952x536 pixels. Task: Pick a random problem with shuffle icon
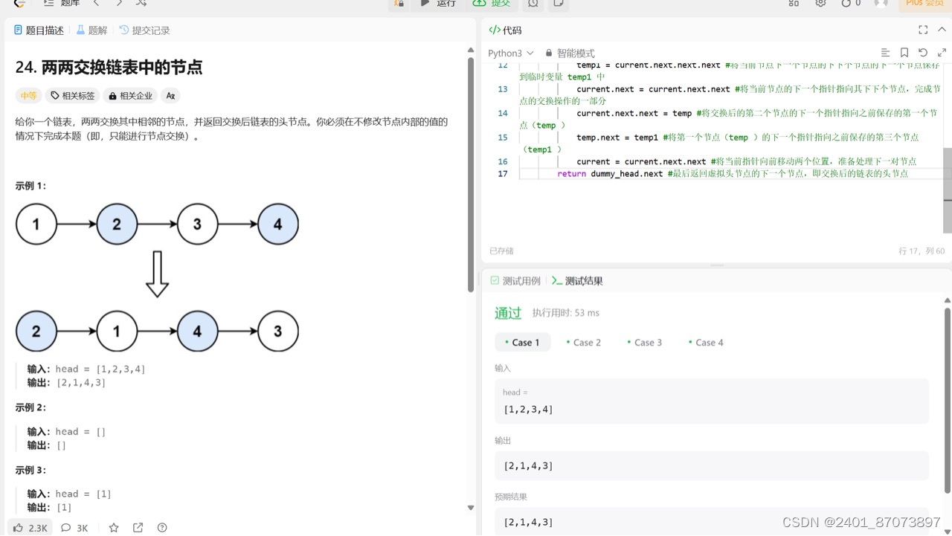point(141,3)
